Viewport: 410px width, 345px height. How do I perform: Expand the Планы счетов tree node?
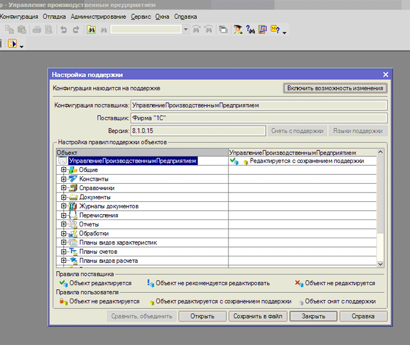click(x=64, y=252)
